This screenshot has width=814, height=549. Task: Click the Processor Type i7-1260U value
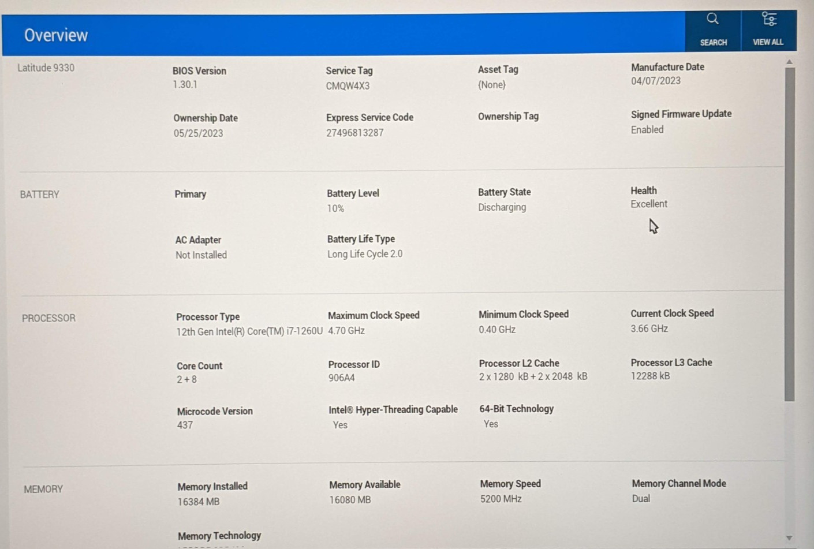point(249,331)
